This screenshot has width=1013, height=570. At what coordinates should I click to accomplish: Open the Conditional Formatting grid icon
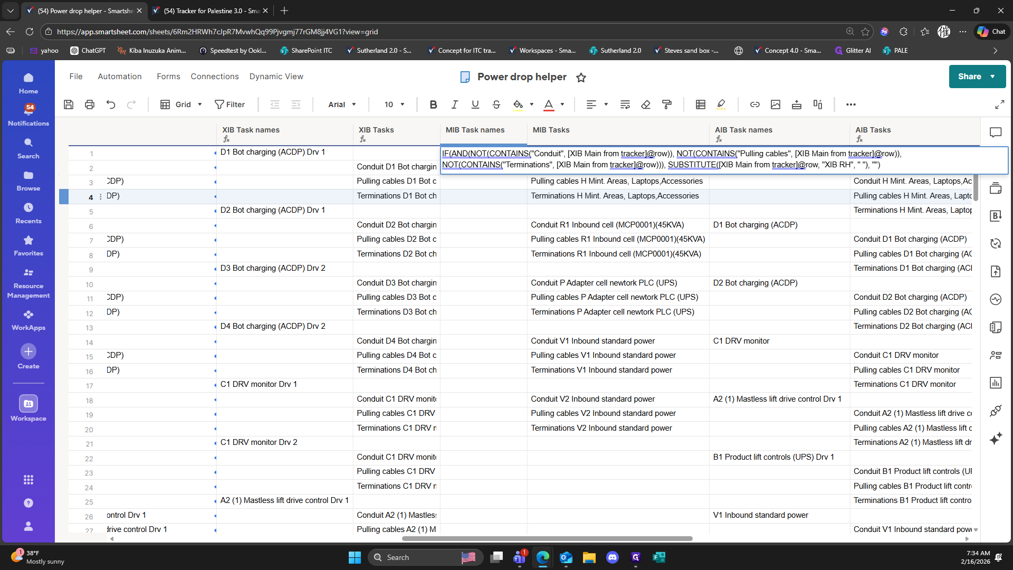click(x=700, y=104)
